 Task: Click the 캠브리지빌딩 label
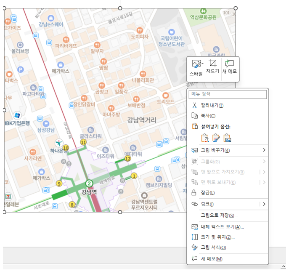(159, 185)
